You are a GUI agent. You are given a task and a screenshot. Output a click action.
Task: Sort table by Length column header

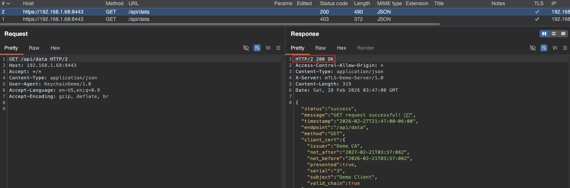tap(362, 4)
